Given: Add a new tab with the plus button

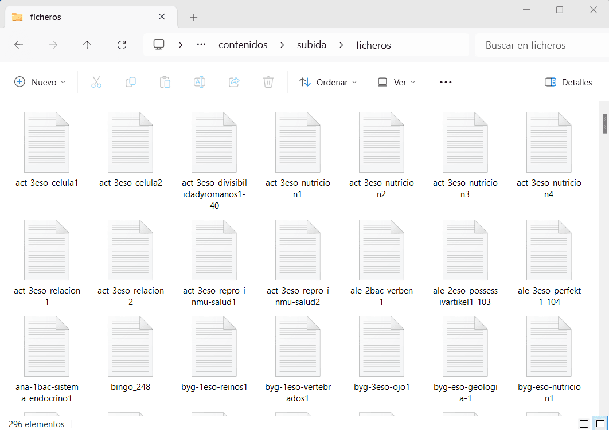Looking at the screenshot, I should coord(194,17).
